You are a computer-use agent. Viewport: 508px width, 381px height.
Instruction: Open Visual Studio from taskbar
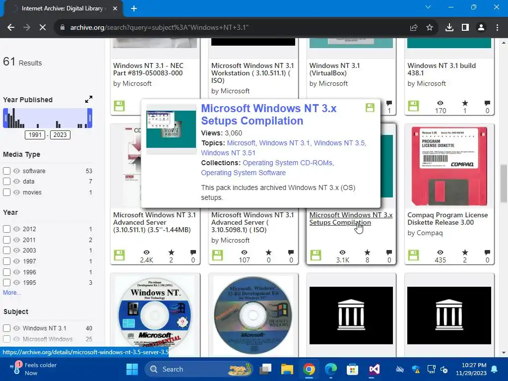pyautogui.click(x=374, y=369)
